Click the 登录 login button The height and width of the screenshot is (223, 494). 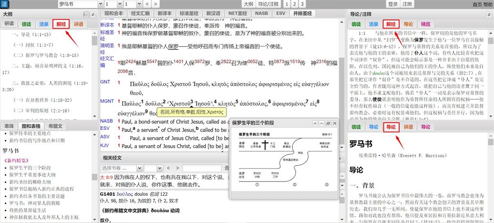coord(393,4)
